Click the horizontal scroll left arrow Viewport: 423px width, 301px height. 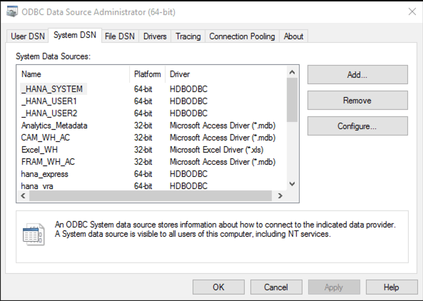(24, 196)
